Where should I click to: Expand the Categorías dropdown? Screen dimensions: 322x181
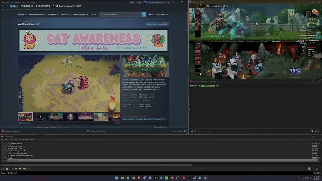point(53,15)
